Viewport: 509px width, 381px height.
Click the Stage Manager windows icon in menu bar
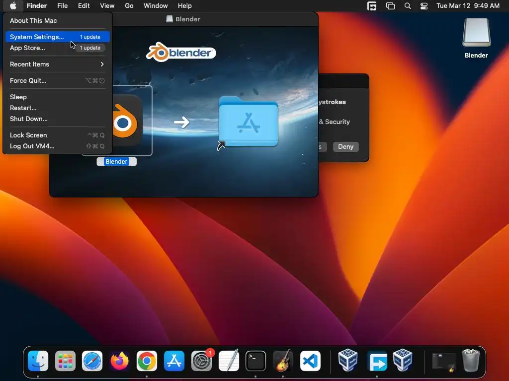pyautogui.click(x=390, y=6)
